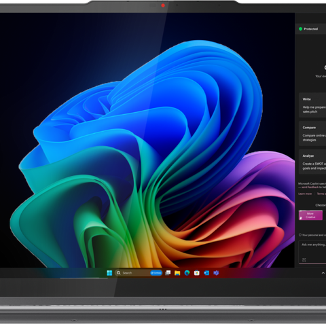
Task: Click the screenshot capture icon in Copilot input
Action: 304,259
